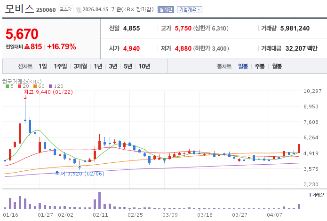
Task: Click the 거래대금 value 32,207 백만
Action: pos(302,48)
